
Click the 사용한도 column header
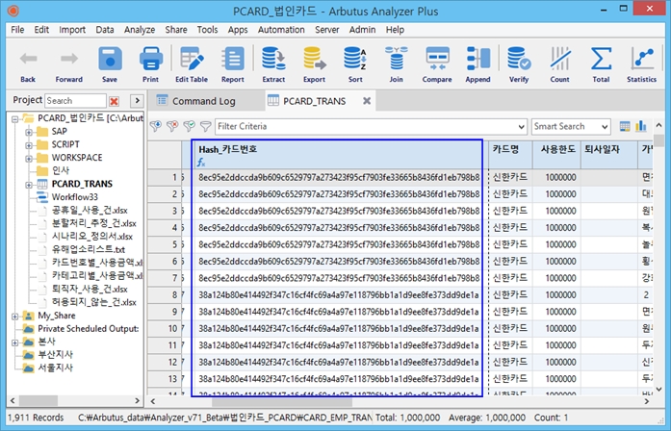(556, 154)
